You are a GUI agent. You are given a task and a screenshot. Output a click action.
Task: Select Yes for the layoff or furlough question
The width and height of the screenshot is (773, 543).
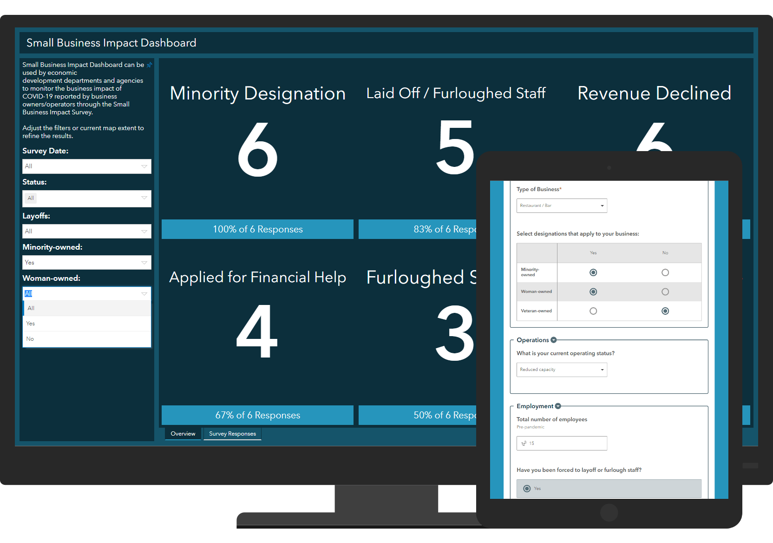point(527,489)
